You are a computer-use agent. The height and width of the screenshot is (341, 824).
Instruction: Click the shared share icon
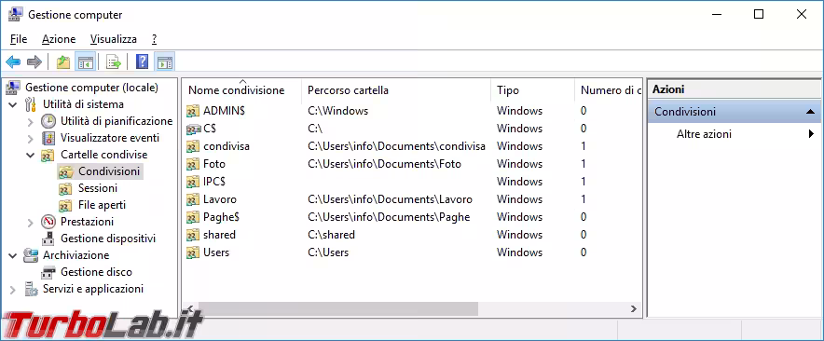pyautogui.click(x=193, y=235)
